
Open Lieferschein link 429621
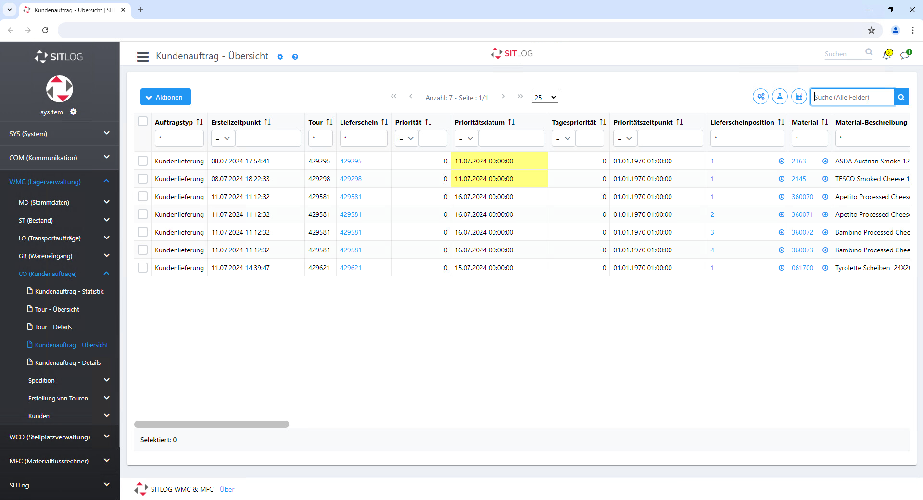point(351,268)
